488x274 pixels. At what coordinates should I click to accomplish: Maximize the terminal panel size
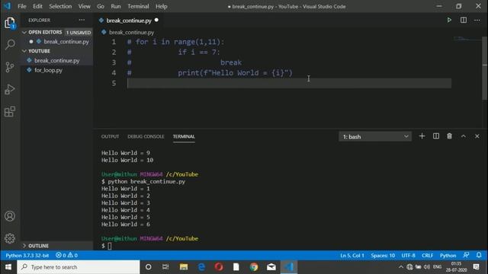pos(464,136)
